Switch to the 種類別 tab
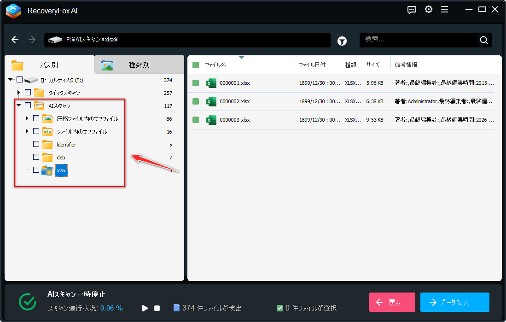Screen dimensions: 506x322 tap(139, 65)
